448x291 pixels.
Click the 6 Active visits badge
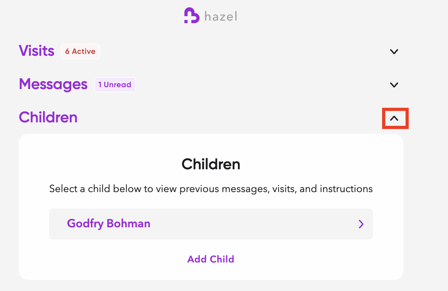pyautogui.click(x=80, y=51)
